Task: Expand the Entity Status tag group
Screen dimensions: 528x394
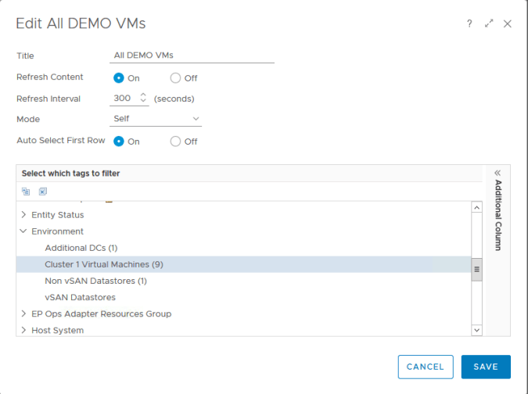Action: tap(23, 215)
